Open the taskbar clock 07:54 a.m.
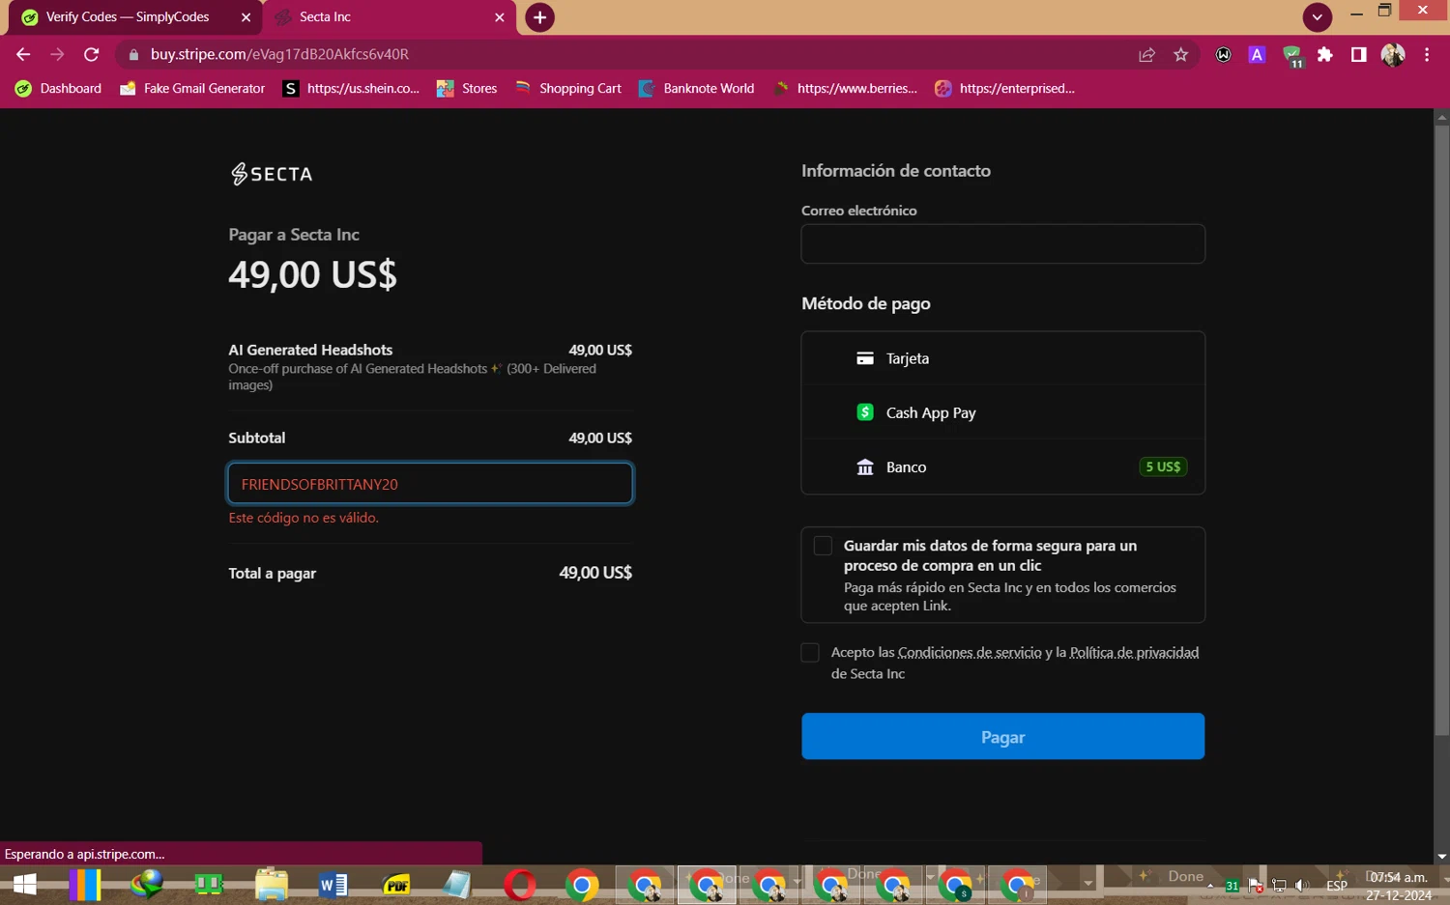The height and width of the screenshot is (905, 1450). [1399, 886]
